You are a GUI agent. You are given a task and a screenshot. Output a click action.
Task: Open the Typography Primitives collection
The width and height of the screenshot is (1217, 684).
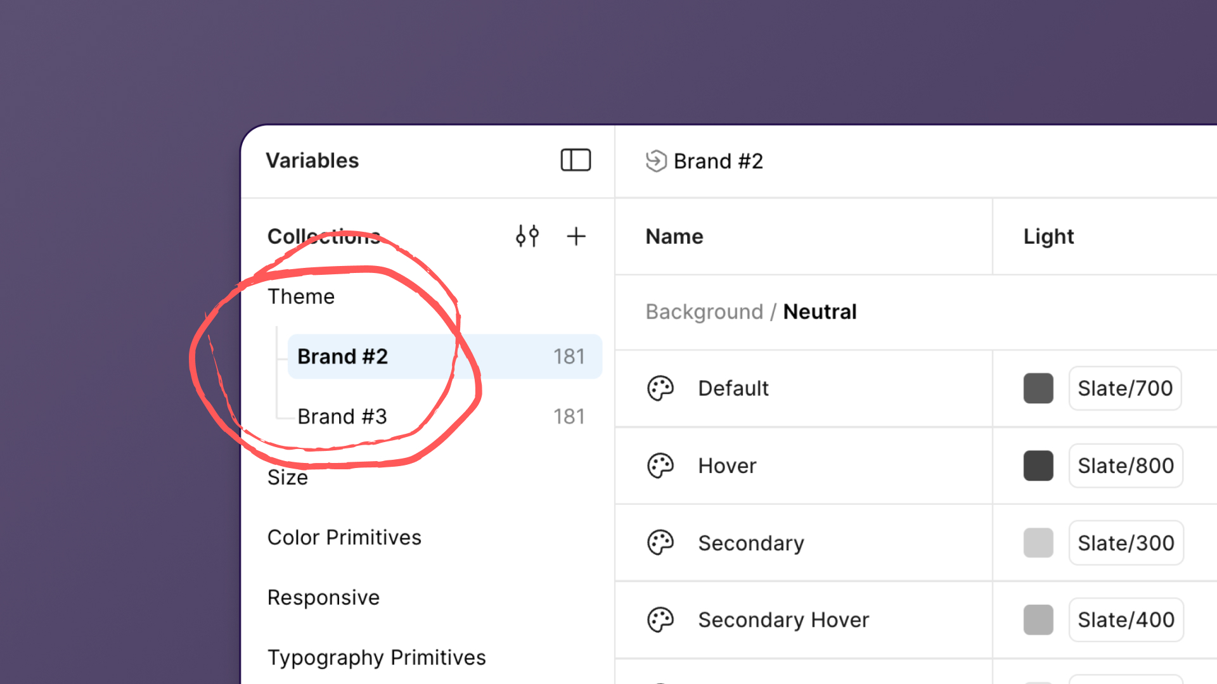pyautogui.click(x=377, y=657)
